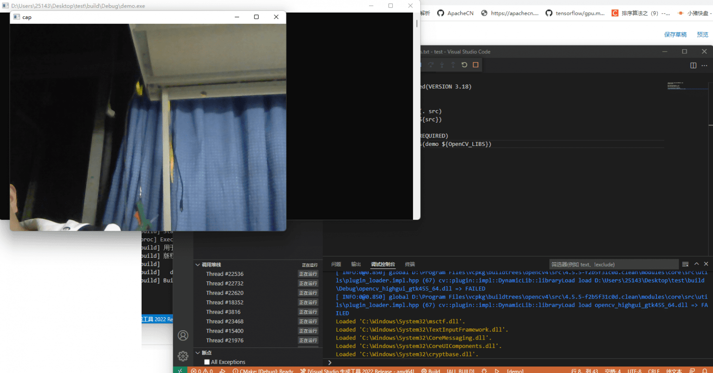Switch to the 输出 tab
The image size is (713, 373).
tap(356, 264)
